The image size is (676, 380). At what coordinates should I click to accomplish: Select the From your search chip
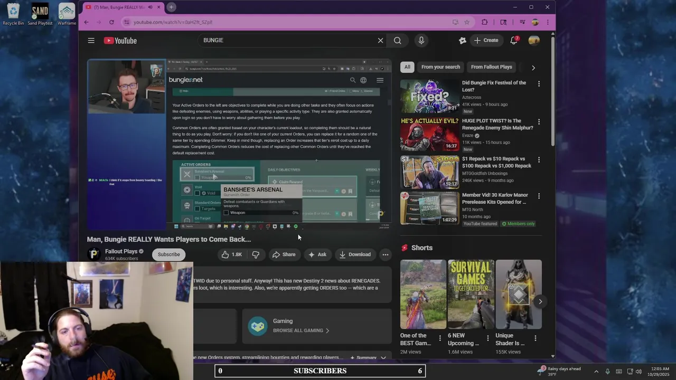(440, 67)
